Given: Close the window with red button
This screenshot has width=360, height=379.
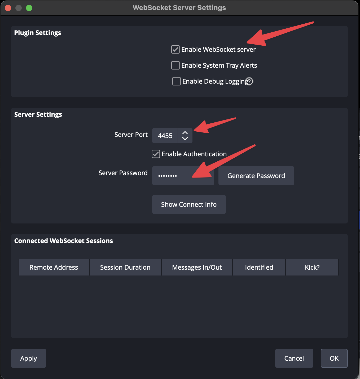Looking at the screenshot, I should coord(8,8).
